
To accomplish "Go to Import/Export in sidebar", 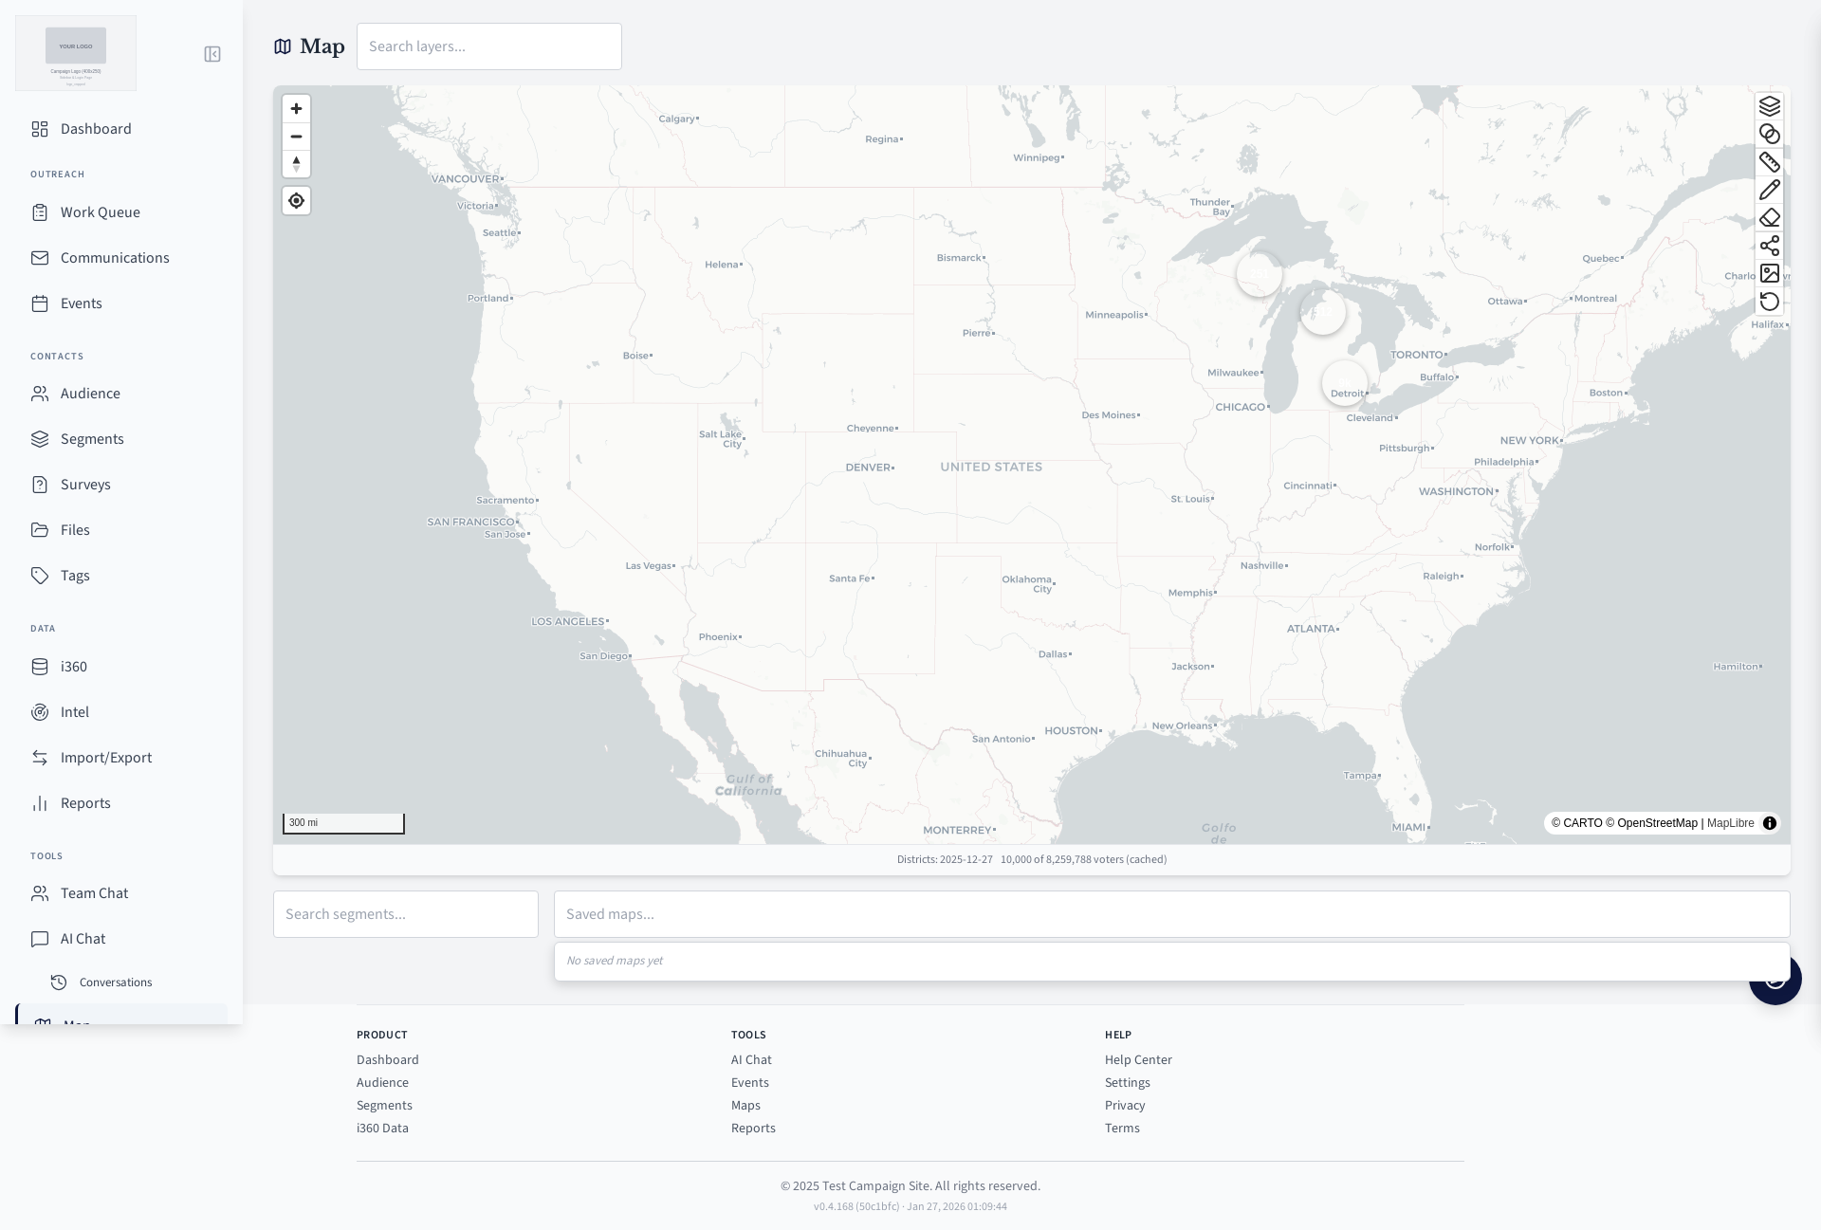I will [106, 758].
